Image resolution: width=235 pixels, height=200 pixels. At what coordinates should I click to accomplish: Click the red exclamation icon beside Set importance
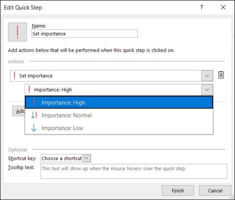click(14, 76)
